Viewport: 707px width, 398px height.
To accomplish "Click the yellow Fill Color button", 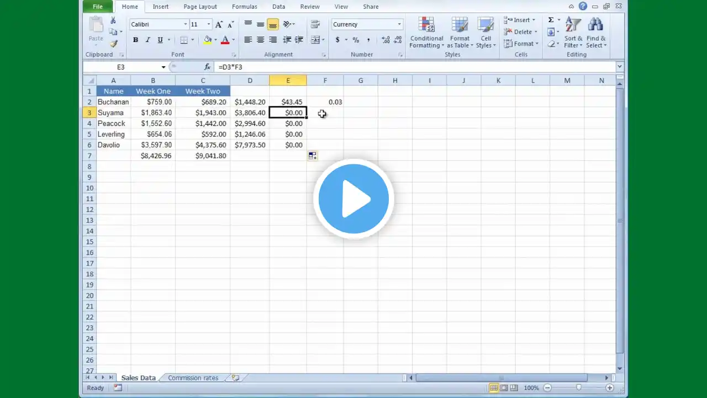I will point(208,40).
